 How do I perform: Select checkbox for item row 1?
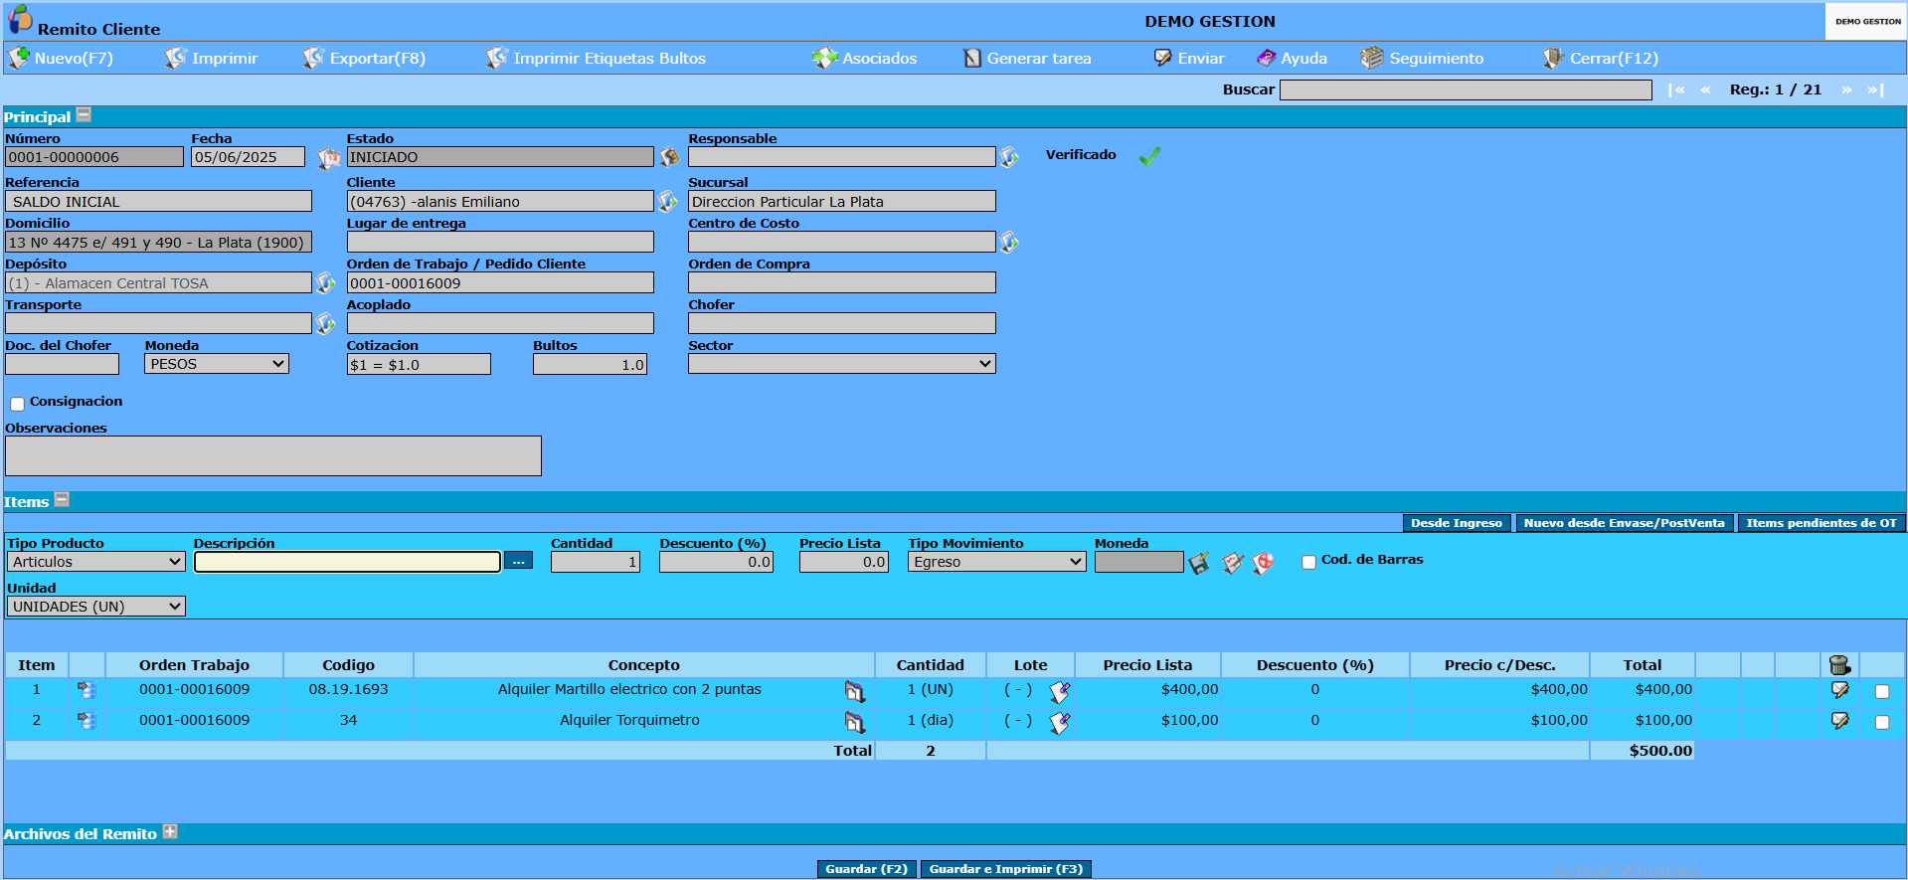click(1882, 691)
